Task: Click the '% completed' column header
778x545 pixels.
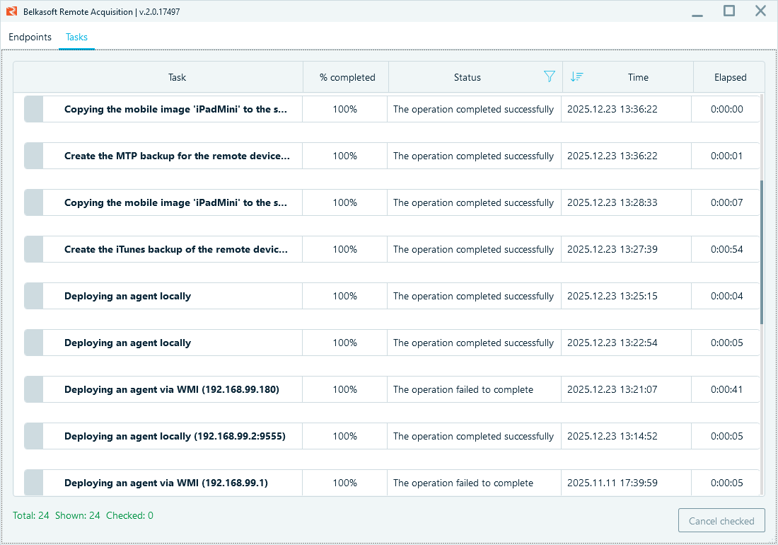Action: (x=345, y=76)
